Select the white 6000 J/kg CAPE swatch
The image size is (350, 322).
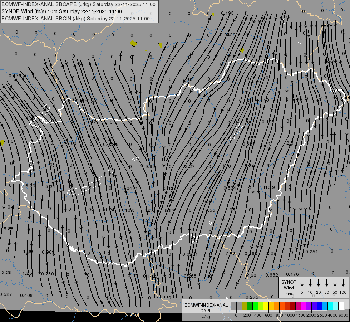pos(341,306)
